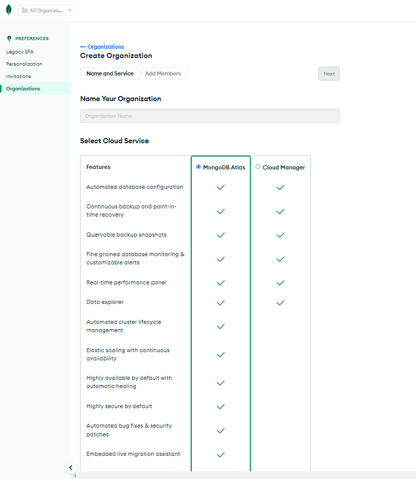Click Cloud Manager checkmark for Real-time performance panel

[280, 283]
